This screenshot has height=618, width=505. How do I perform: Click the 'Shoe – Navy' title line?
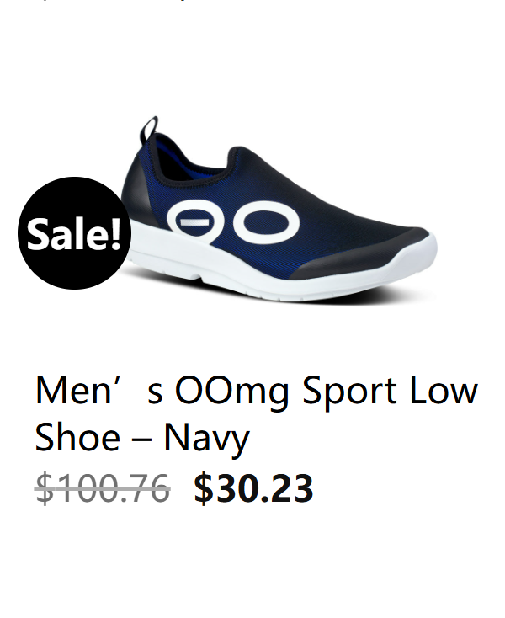(142, 438)
